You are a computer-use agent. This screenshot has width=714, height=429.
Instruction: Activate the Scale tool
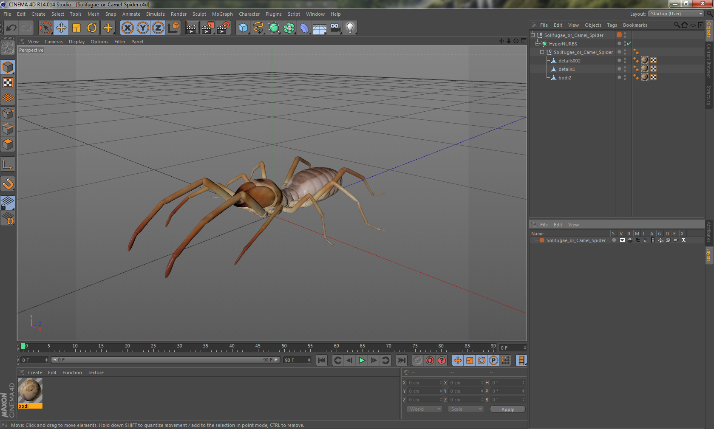[x=76, y=28]
